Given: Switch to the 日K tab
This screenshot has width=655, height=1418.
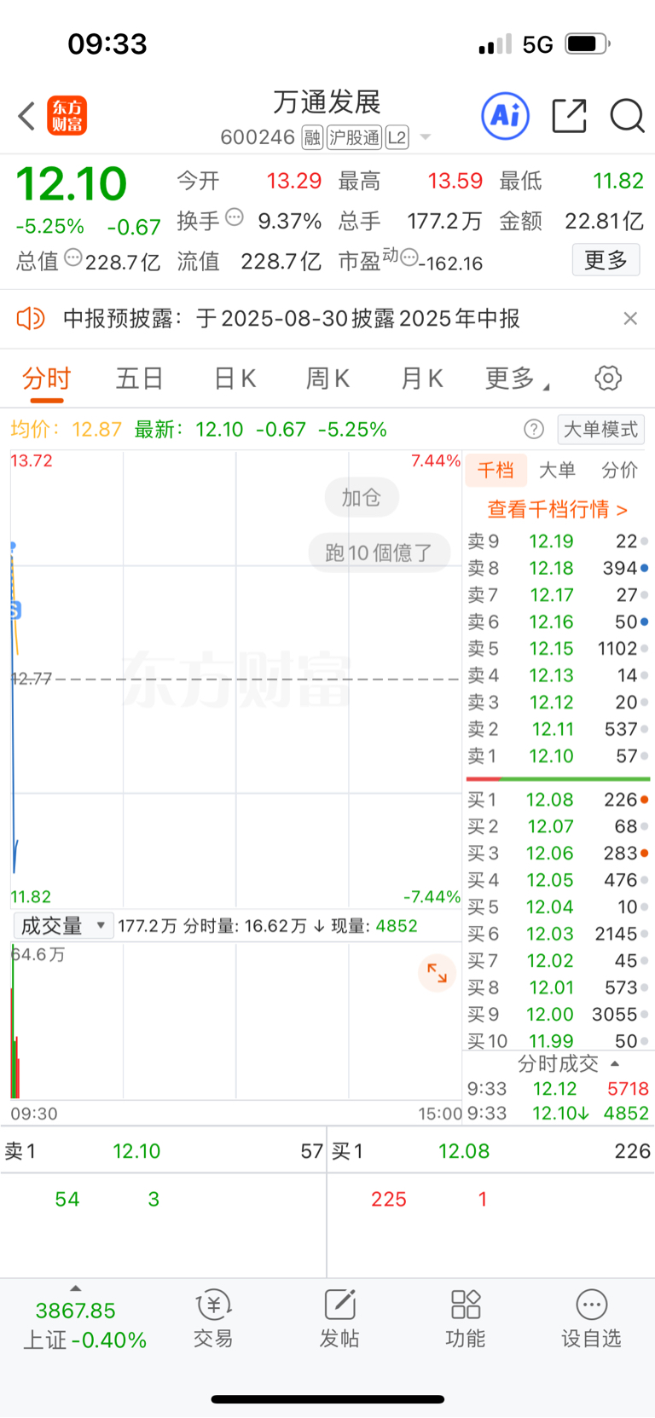Looking at the screenshot, I should pos(235,378).
